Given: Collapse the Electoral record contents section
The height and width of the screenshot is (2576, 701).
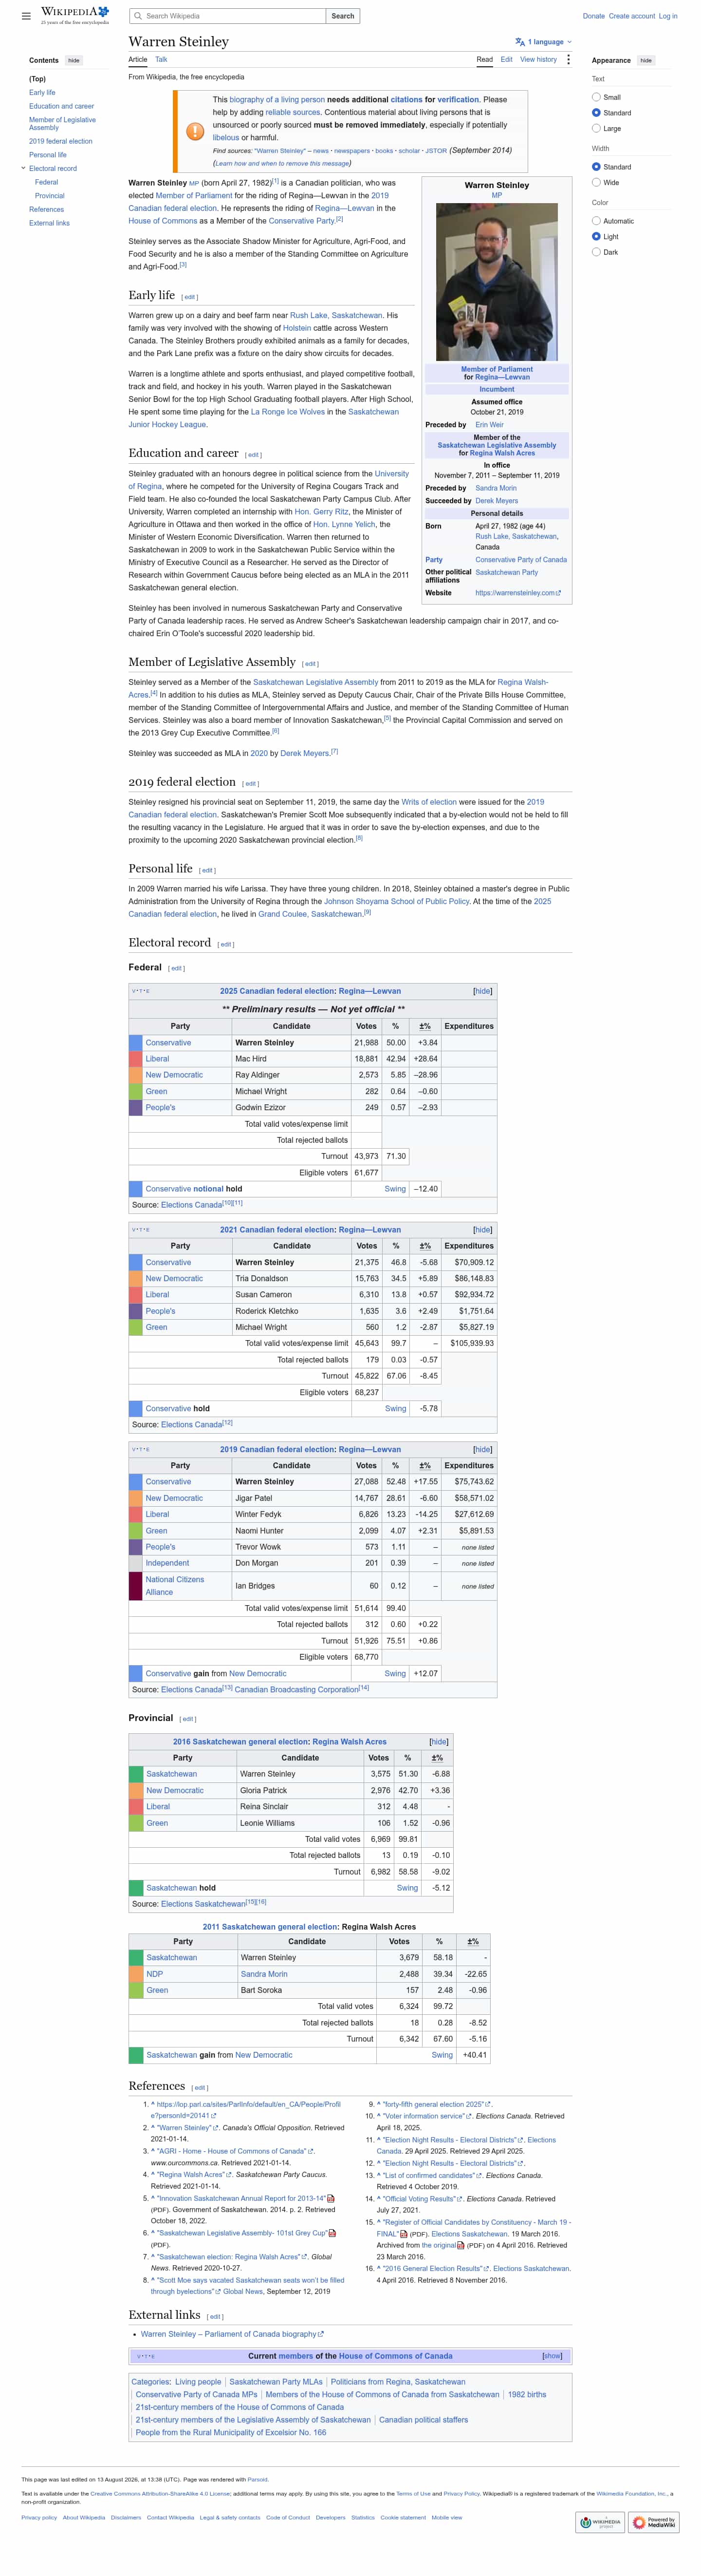Looking at the screenshot, I should [x=23, y=168].
